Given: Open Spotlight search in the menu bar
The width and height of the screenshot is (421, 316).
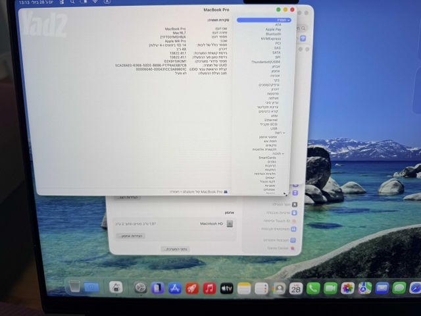Looking at the screenshot, I should [x=72, y=2].
